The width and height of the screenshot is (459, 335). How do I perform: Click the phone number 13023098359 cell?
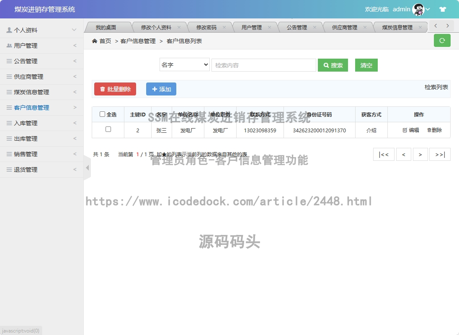[260, 130]
